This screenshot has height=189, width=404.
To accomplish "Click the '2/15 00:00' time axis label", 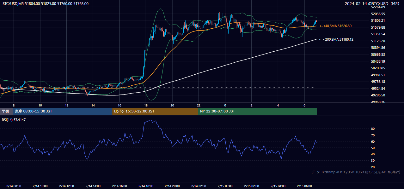I will 225,186.
